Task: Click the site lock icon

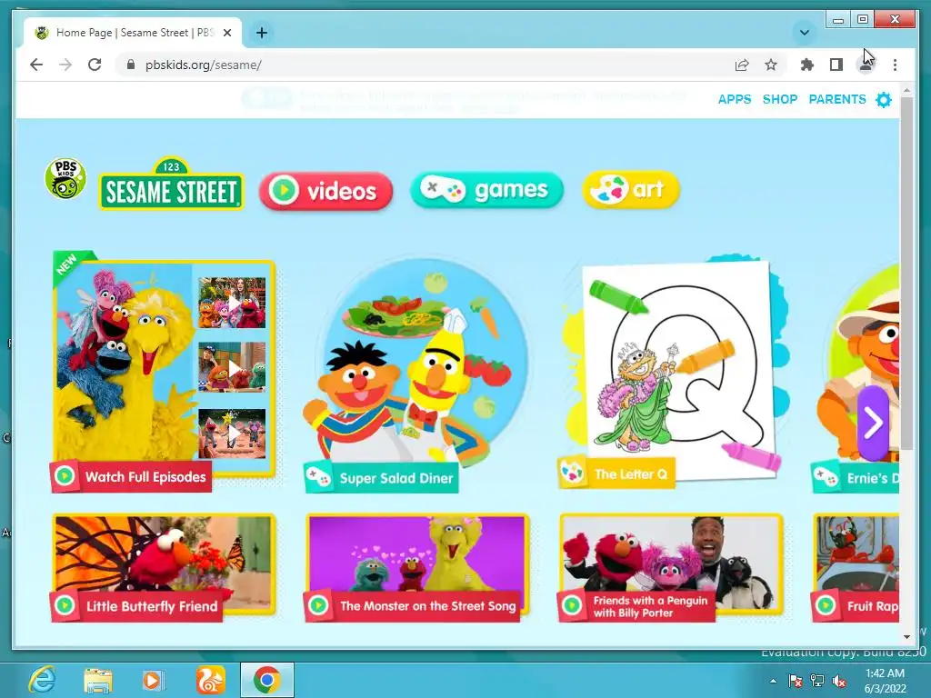Action: tap(131, 65)
